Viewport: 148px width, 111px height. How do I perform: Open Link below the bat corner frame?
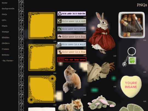tap(55, 41)
